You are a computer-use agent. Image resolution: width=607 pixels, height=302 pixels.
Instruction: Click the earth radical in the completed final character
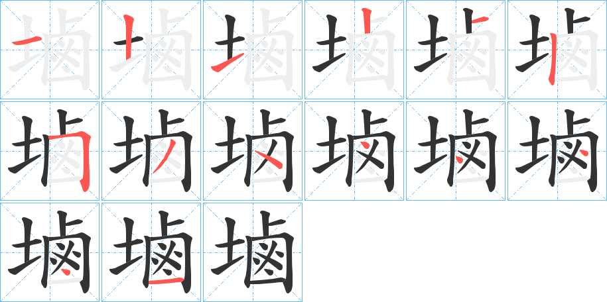pyautogui.click(x=228, y=248)
